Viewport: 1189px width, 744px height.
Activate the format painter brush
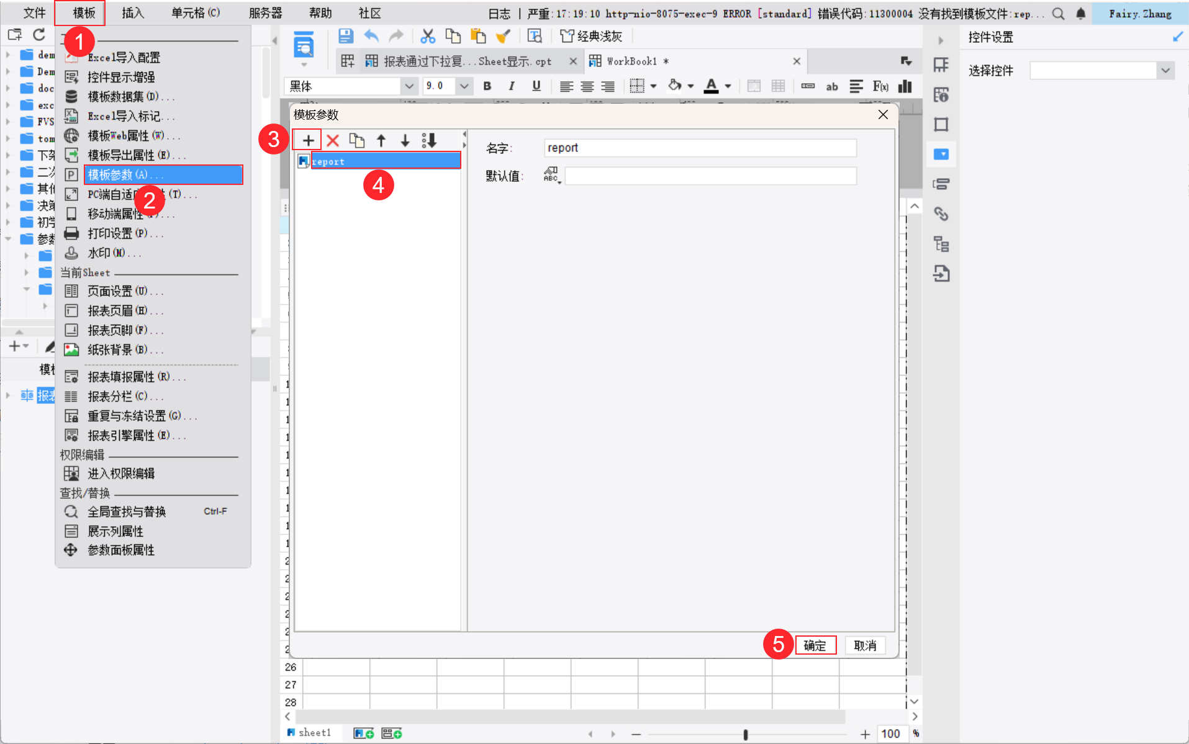coord(503,36)
